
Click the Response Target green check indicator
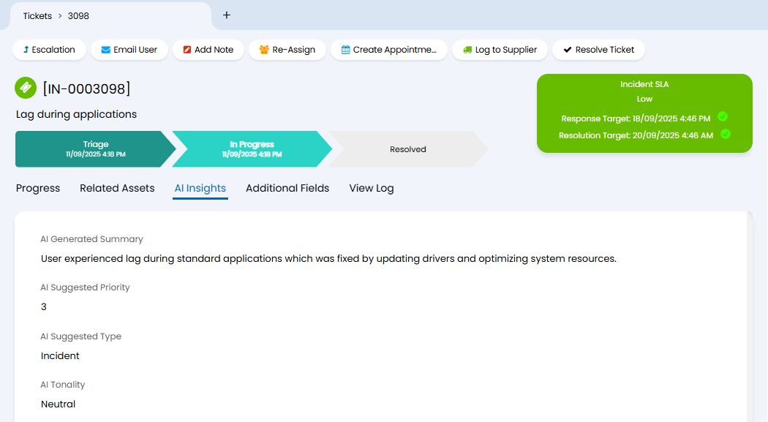tap(723, 117)
